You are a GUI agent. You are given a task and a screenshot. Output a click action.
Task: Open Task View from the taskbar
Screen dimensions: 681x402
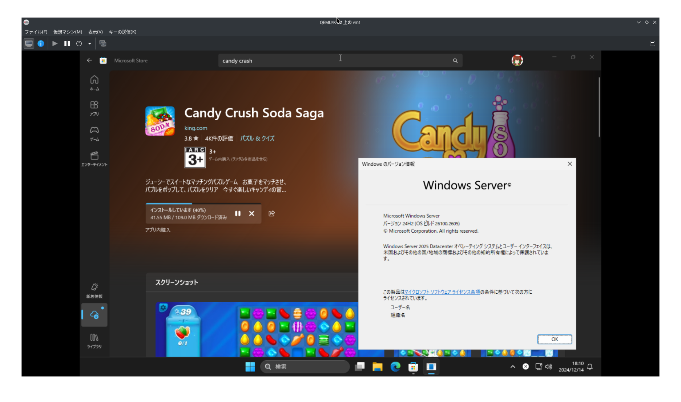pos(360,367)
